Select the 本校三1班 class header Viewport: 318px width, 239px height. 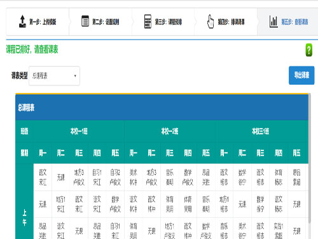[260, 131]
